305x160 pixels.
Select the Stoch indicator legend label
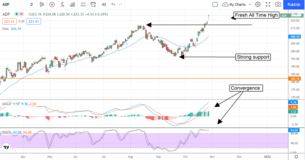tap(7, 132)
